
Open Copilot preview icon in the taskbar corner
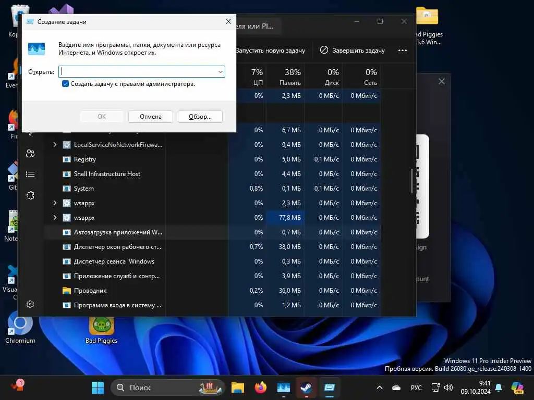coord(517,387)
